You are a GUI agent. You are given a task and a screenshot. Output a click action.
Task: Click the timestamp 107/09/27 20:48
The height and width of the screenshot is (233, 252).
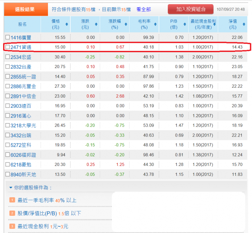click(231, 9)
